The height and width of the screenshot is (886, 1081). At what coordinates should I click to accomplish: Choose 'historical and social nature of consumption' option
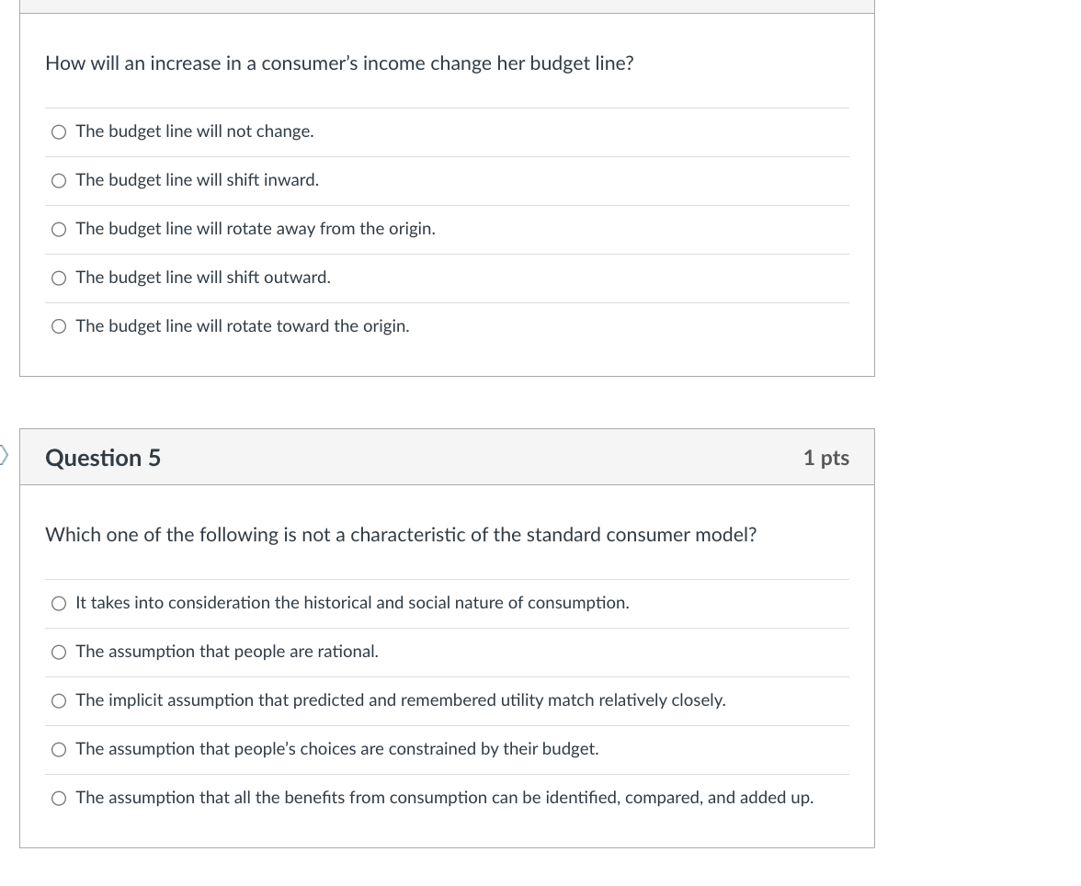tap(59, 604)
